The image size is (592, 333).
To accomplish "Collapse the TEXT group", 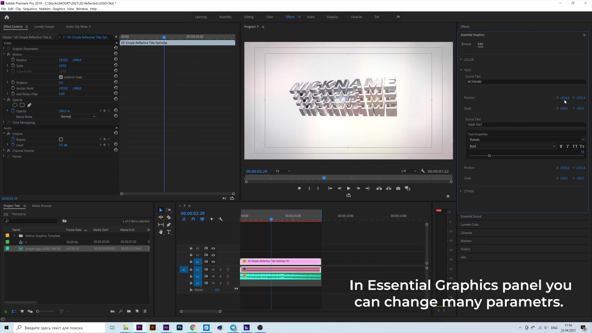I will point(461,70).
